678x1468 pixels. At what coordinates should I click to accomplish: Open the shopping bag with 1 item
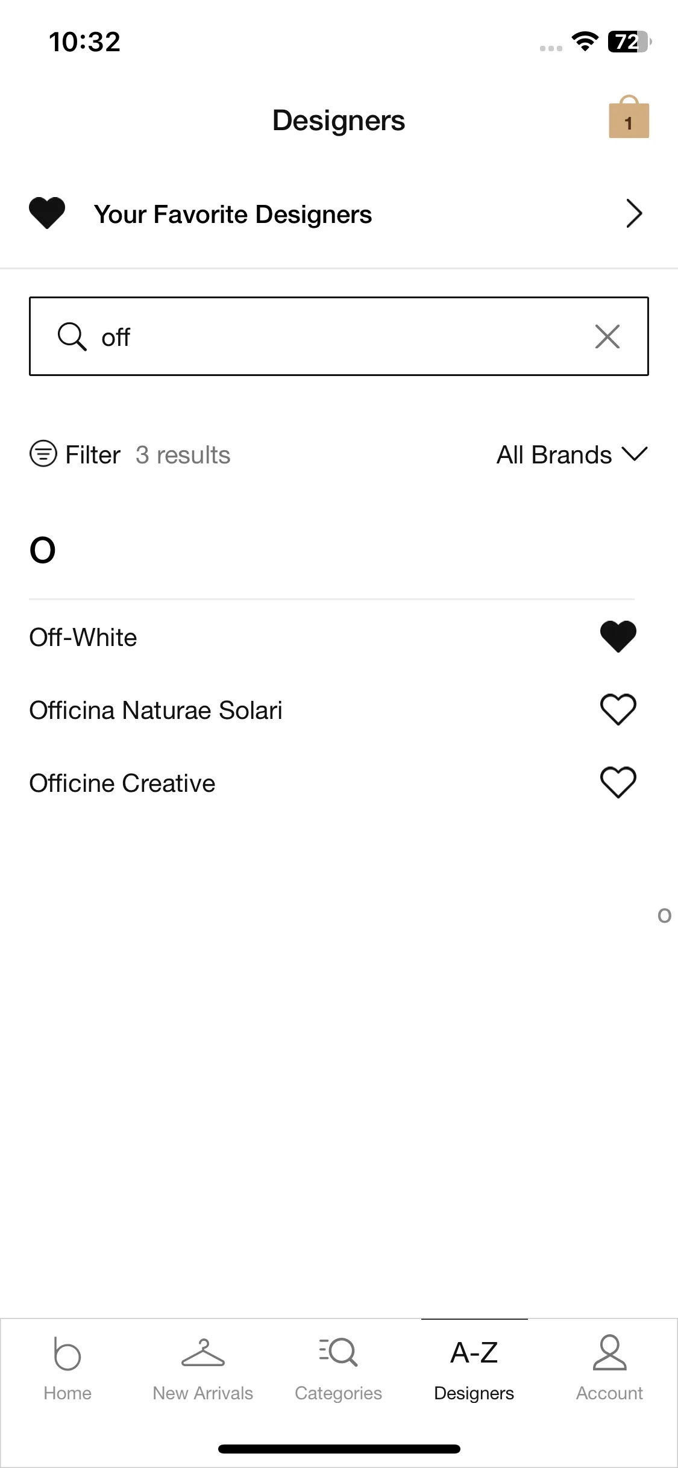(x=629, y=117)
